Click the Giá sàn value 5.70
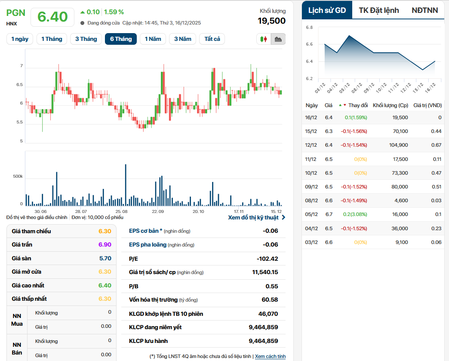The image size is (449, 361). 105,259
